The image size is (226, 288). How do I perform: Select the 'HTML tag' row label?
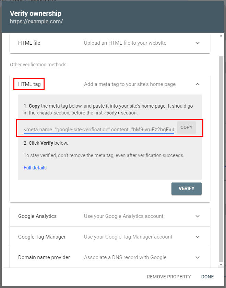(x=29, y=84)
